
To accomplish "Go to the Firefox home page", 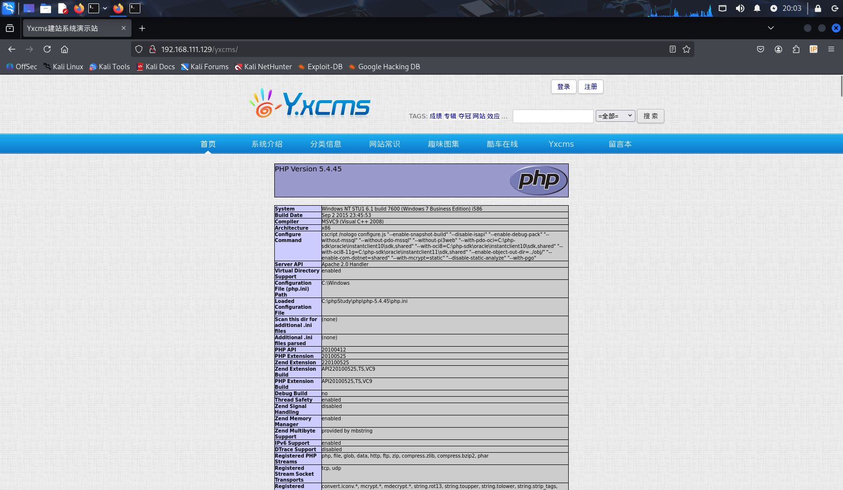I will pos(64,49).
